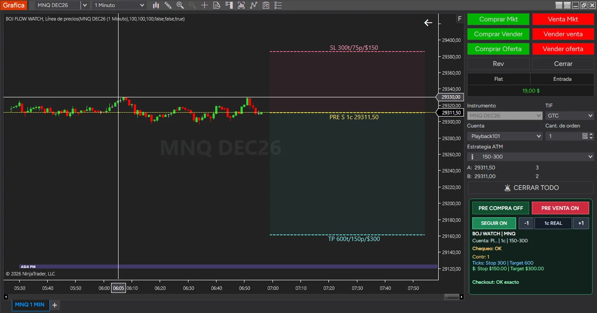The height and width of the screenshot is (313, 597).
Task: Toggle SEGUIR ON
Action: tap(494, 223)
